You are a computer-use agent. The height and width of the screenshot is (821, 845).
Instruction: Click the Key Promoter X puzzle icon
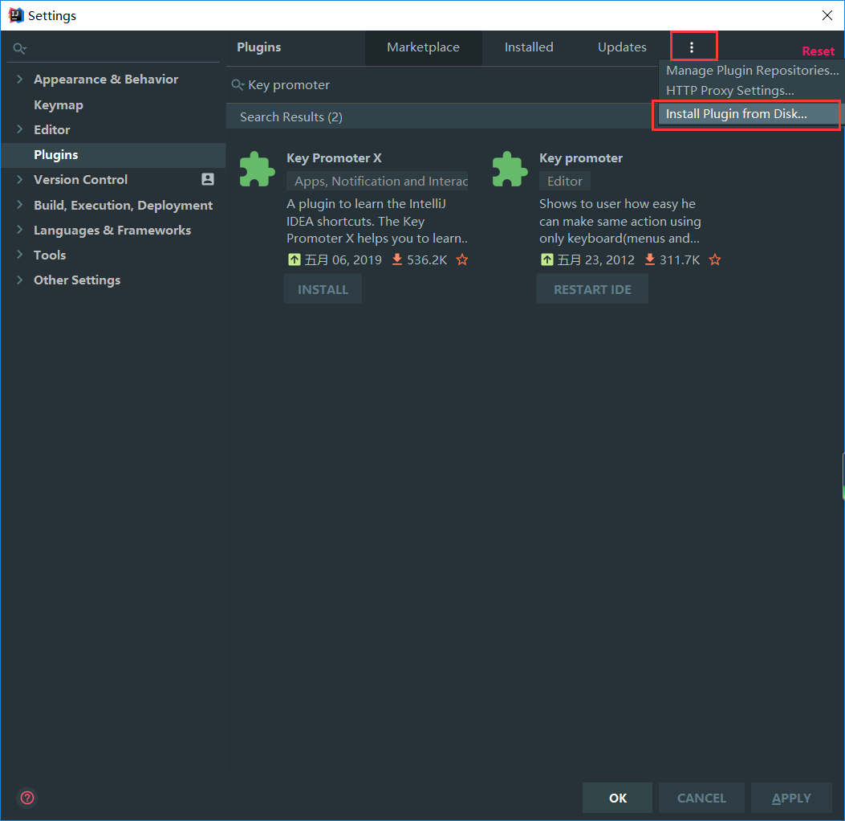tap(258, 170)
